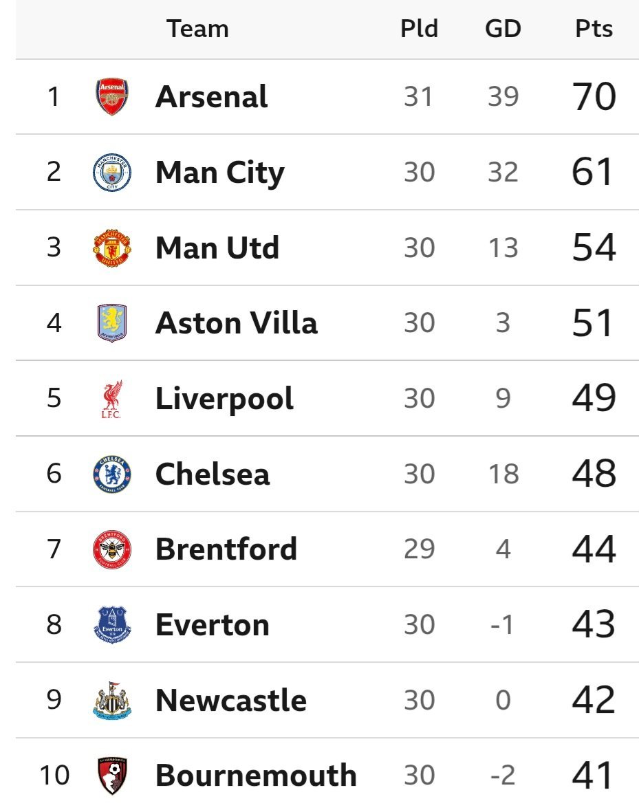639x812 pixels.
Task: Click the Aston Villa club badge
Action: click(112, 323)
